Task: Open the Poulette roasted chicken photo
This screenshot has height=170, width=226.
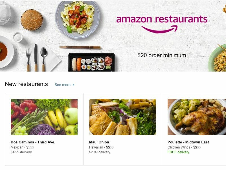Action: [197, 117]
